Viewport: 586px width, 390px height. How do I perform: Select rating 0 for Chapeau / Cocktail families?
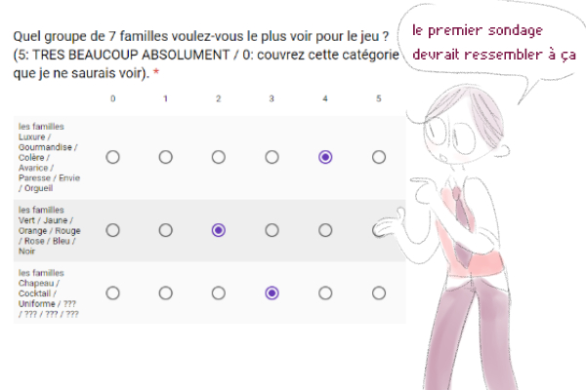click(112, 292)
